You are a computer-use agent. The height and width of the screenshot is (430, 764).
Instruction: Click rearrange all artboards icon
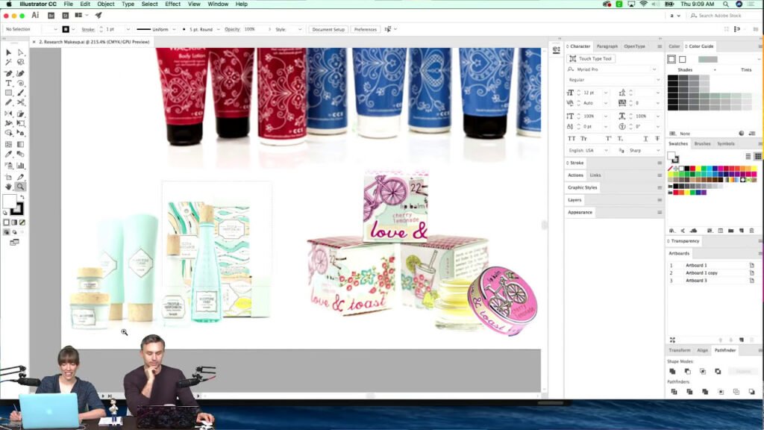(x=672, y=340)
